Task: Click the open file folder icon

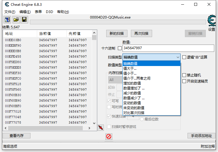Action: point(16,20)
